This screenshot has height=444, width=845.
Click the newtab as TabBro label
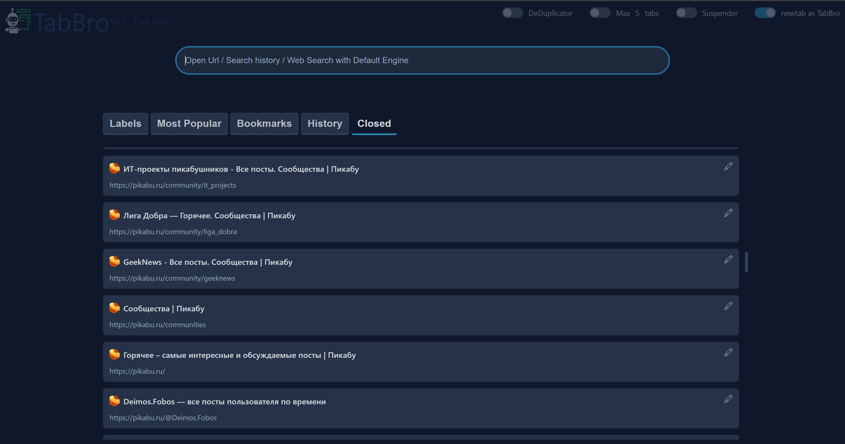pyautogui.click(x=810, y=13)
